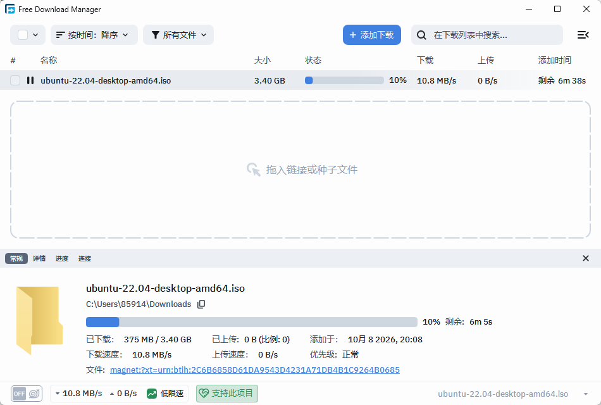Click the C:\Users\85914\Downloads path text
This screenshot has width=601, height=405.
point(139,304)
